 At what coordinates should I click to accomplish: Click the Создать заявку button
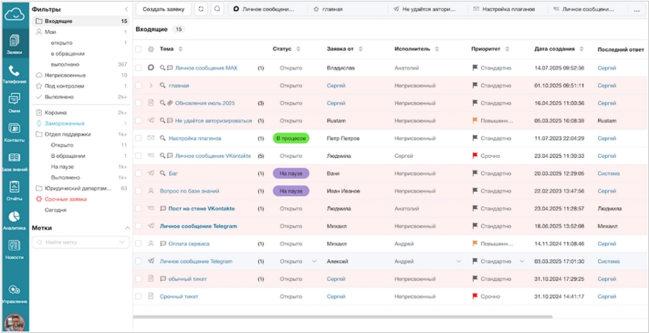point(163,9)
